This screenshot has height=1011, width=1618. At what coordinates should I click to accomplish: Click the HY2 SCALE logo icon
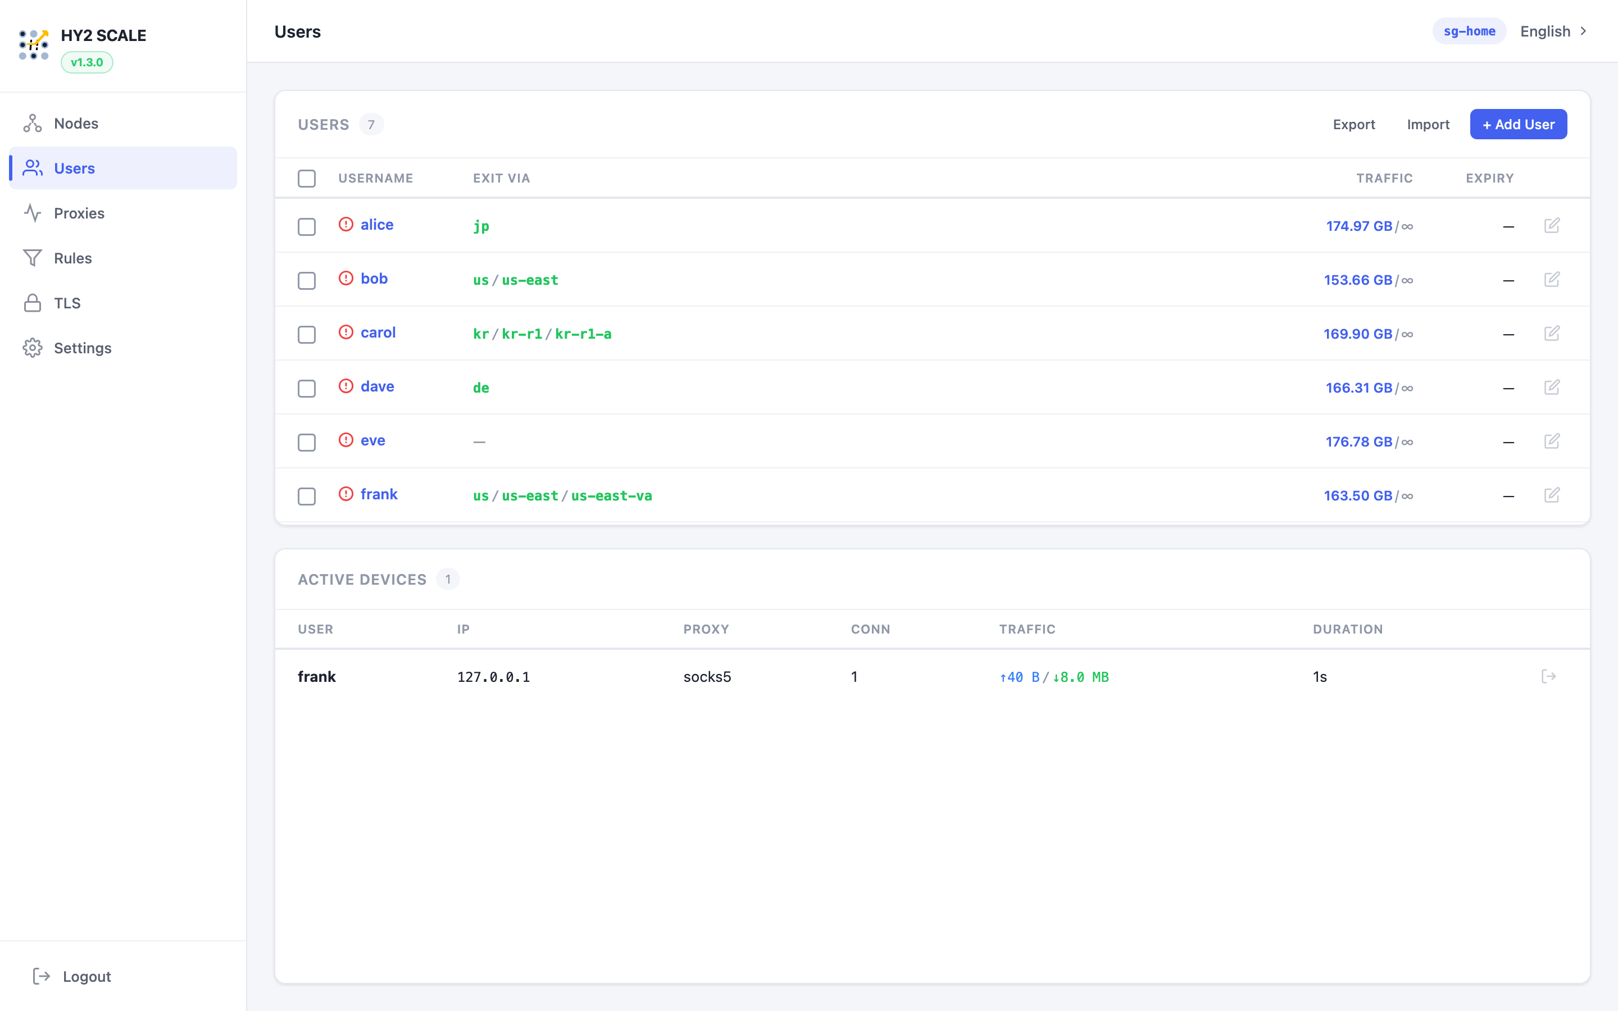click(34, 45)
